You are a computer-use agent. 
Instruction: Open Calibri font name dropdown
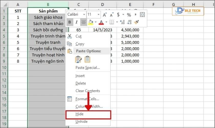(84, 14)
